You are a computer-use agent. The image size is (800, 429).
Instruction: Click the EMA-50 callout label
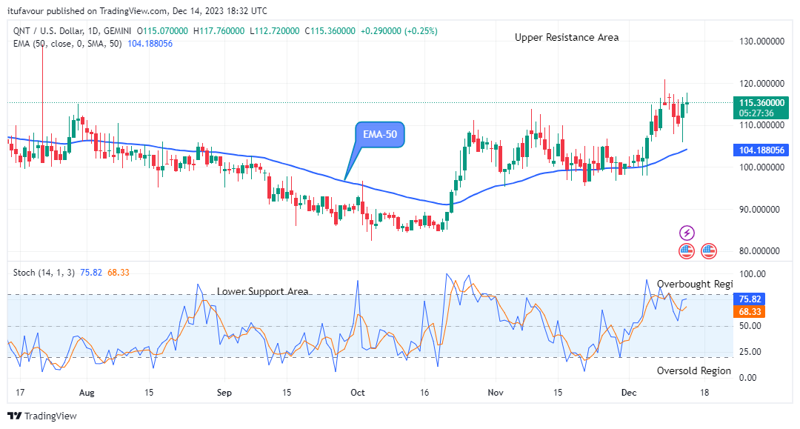380,135
